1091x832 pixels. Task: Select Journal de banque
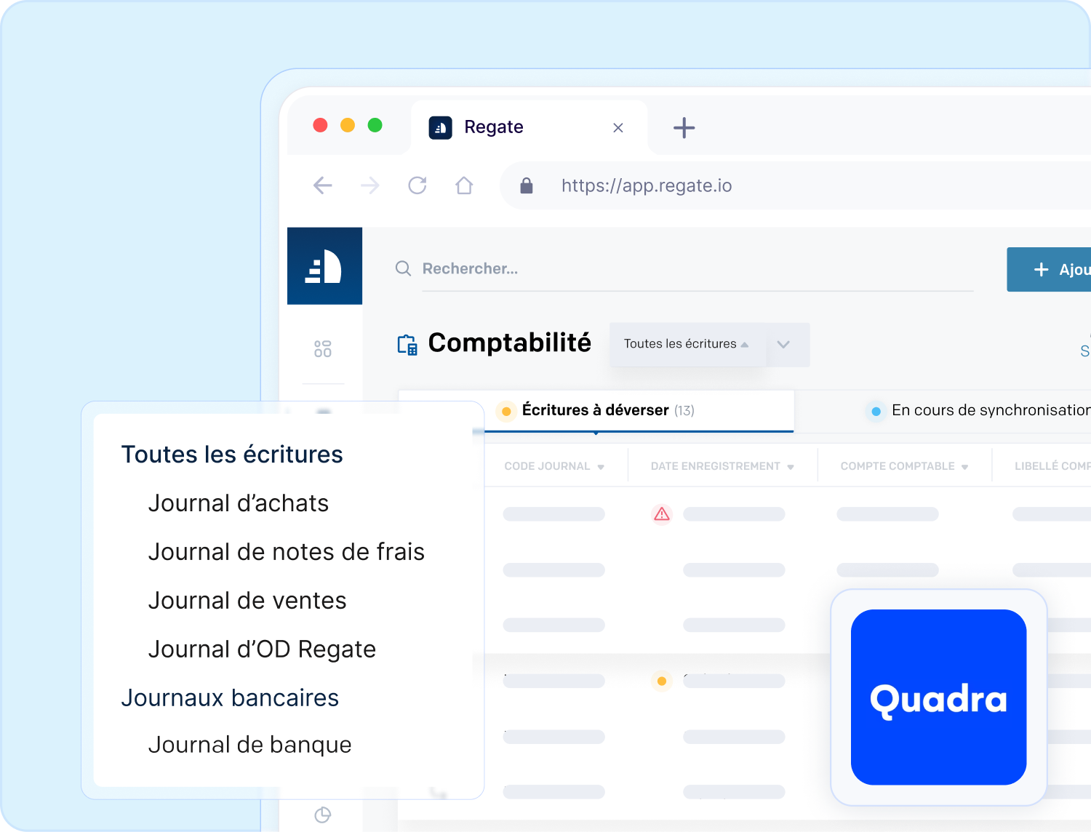250,745
